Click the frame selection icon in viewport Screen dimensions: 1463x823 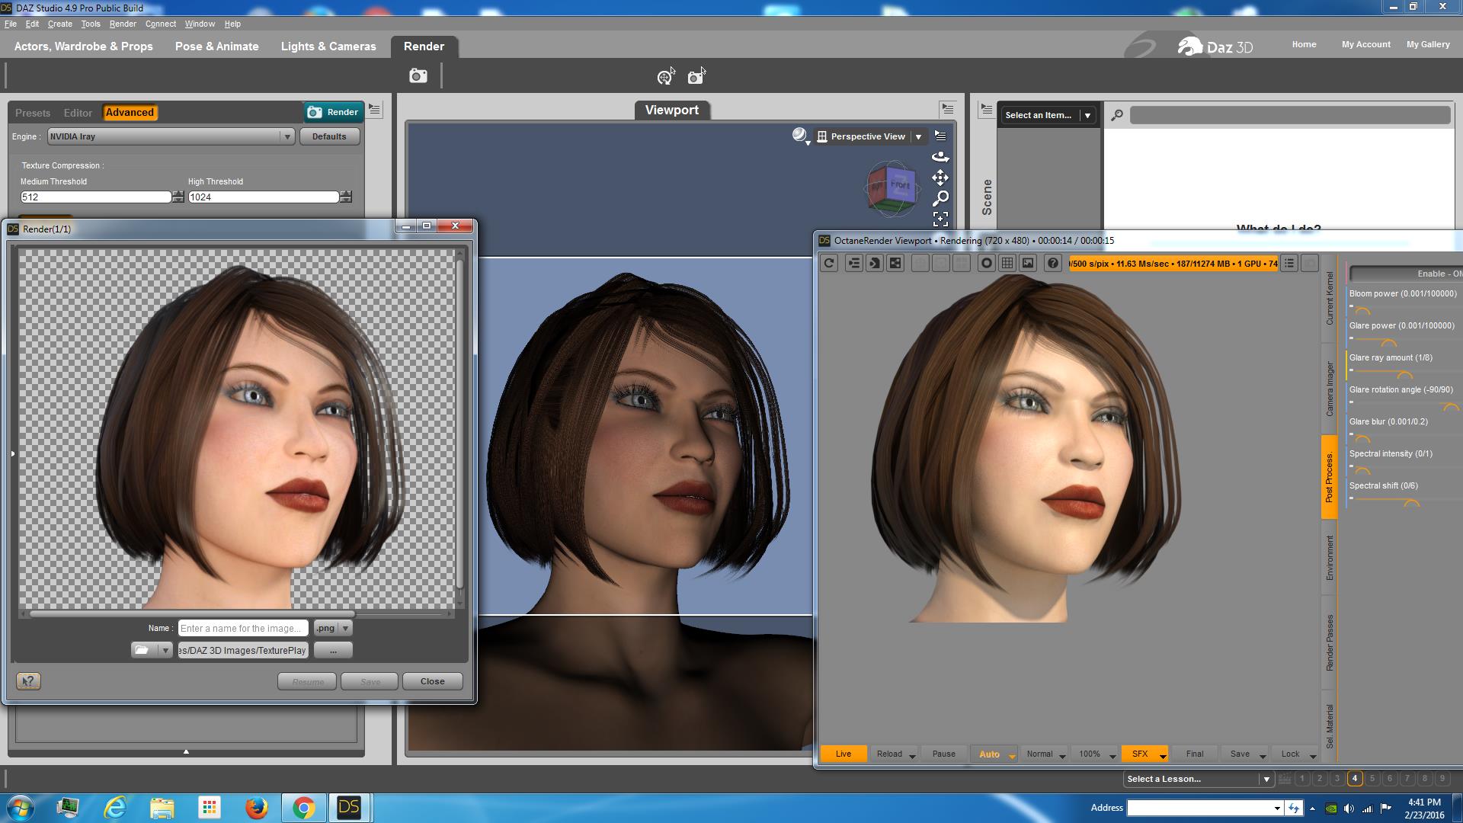[x=940, y=219]
